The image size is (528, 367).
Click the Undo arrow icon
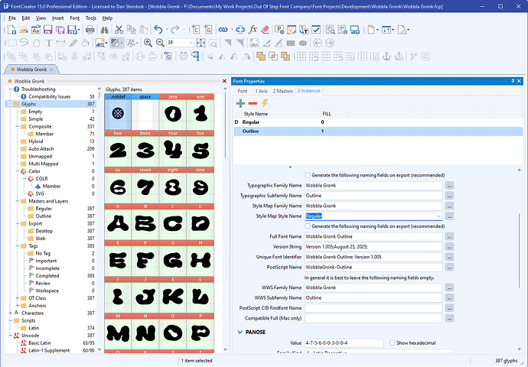[x=158, y=30]
